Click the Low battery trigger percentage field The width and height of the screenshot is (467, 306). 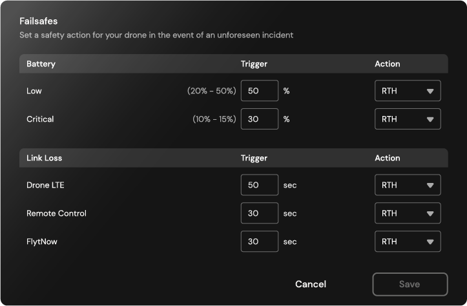260,91
